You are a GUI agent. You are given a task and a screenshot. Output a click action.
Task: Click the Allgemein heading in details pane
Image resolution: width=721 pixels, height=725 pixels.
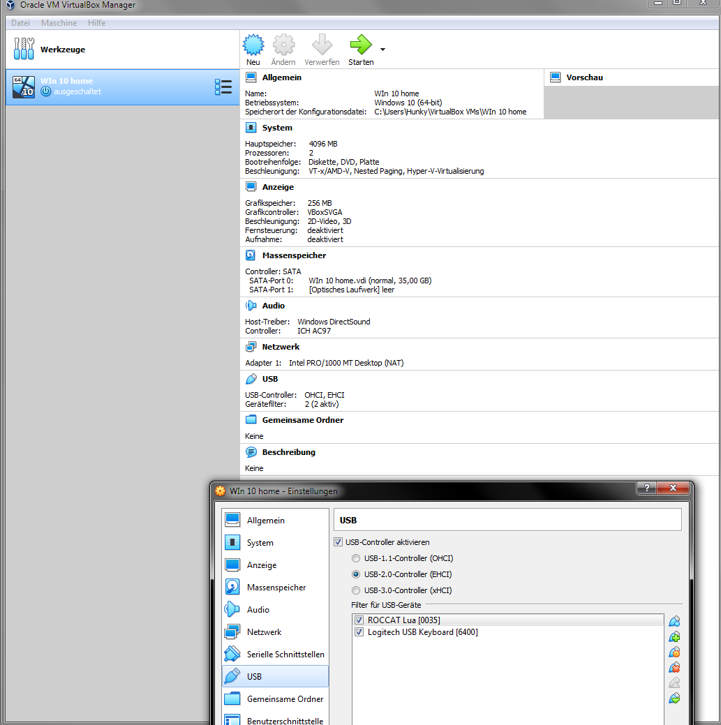coord(282,77)
